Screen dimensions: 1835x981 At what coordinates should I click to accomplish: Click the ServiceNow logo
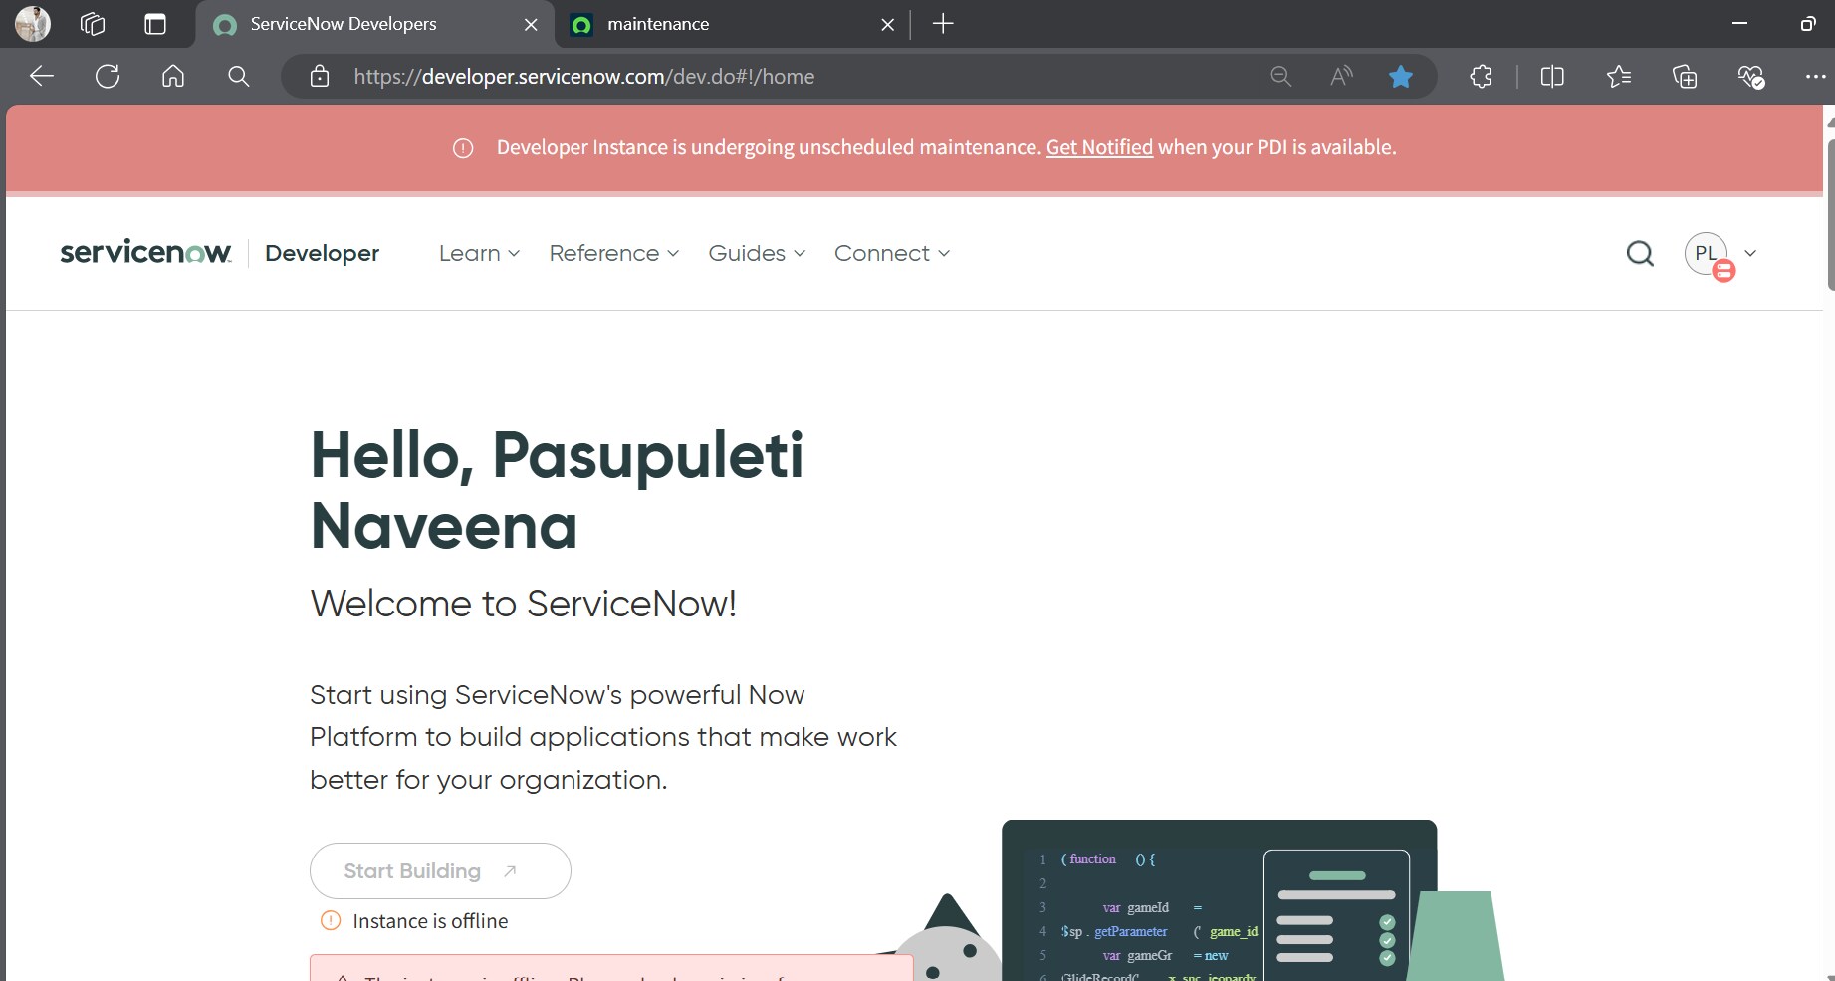(145, 253)
